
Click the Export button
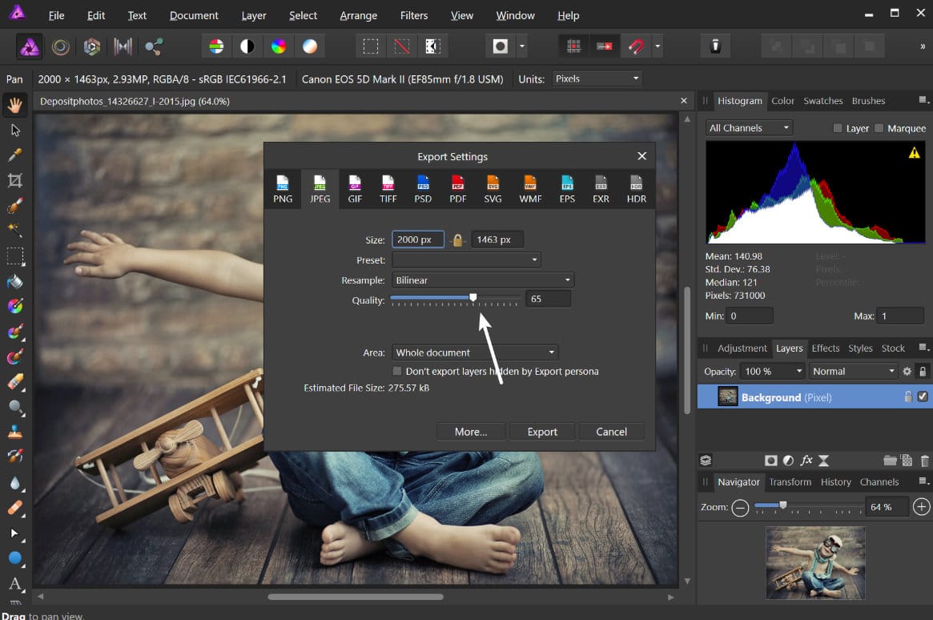pyautogui.click(x=541, y=431)
